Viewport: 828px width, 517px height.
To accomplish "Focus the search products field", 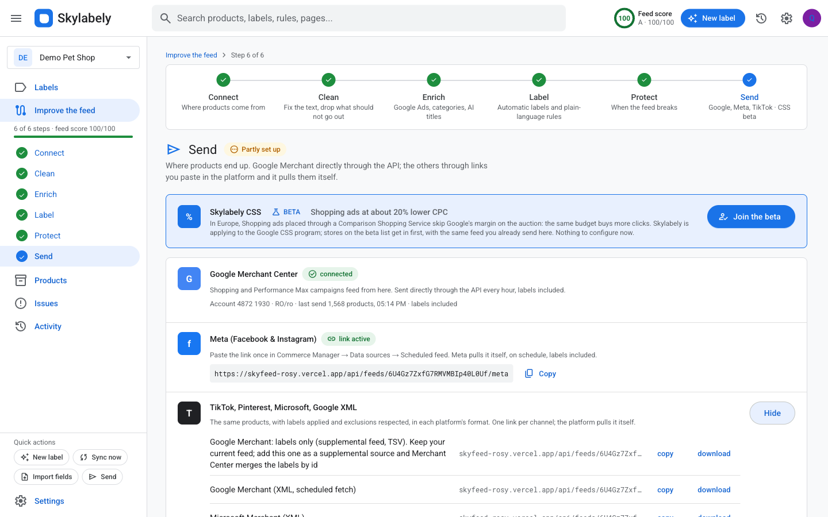I will pyautogui.click(x=359, y=18).
